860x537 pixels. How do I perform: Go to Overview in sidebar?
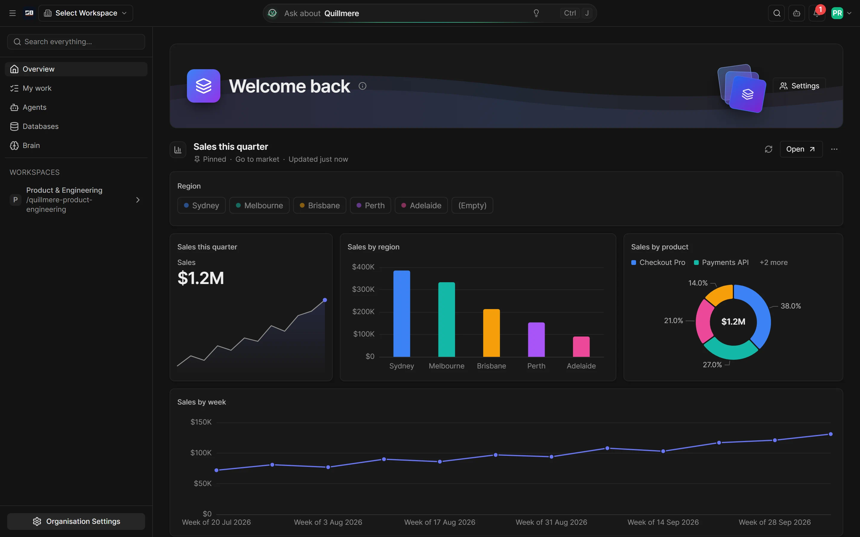(x=76, y=69)
